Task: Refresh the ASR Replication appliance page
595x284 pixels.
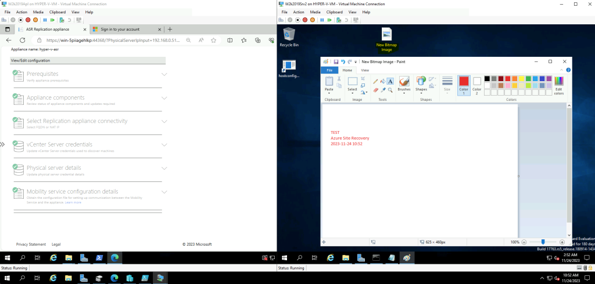Action: tap(23, 40)
